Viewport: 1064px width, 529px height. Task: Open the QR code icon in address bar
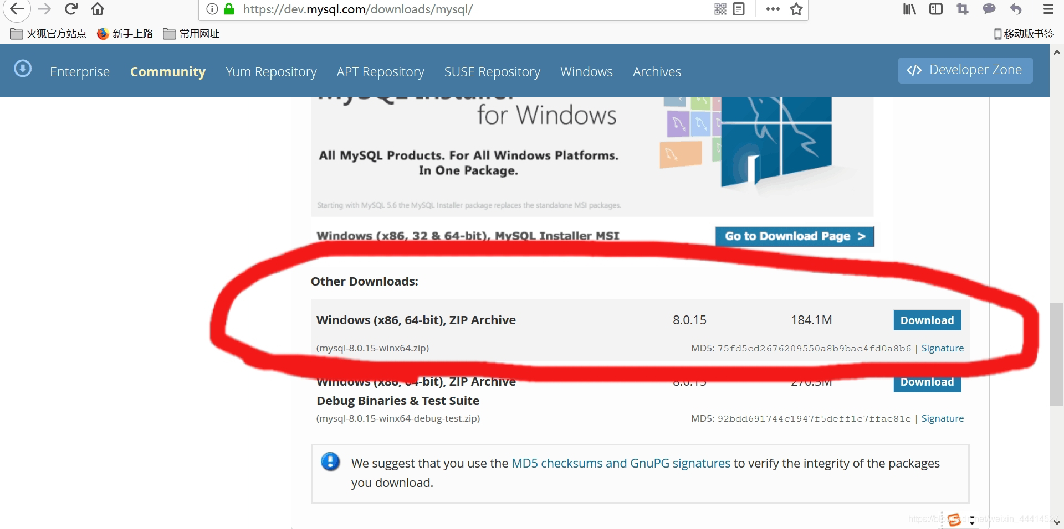point(720,9)
